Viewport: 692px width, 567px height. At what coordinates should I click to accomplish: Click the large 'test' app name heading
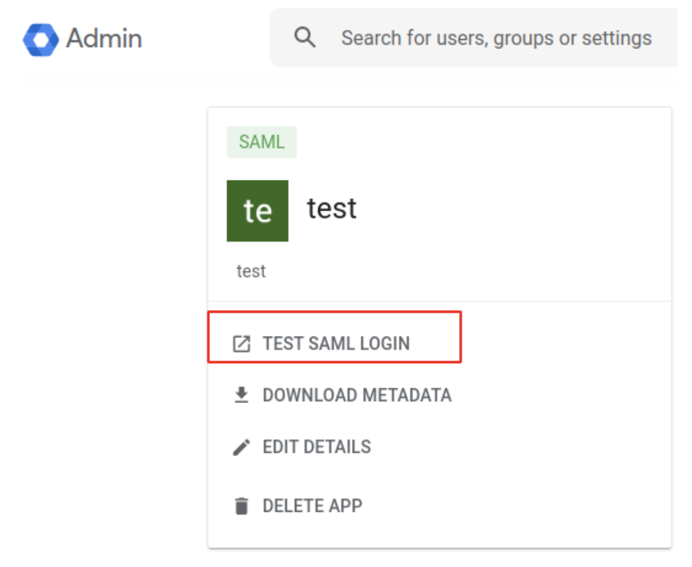331,208
